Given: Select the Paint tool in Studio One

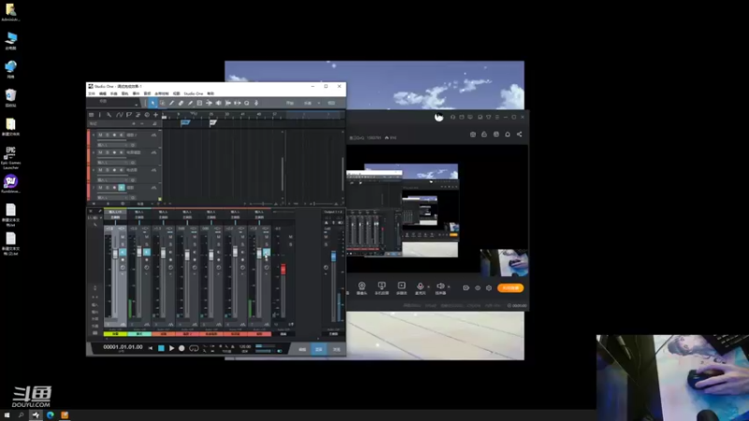Looking at the screenshot, I should (190, 103).
